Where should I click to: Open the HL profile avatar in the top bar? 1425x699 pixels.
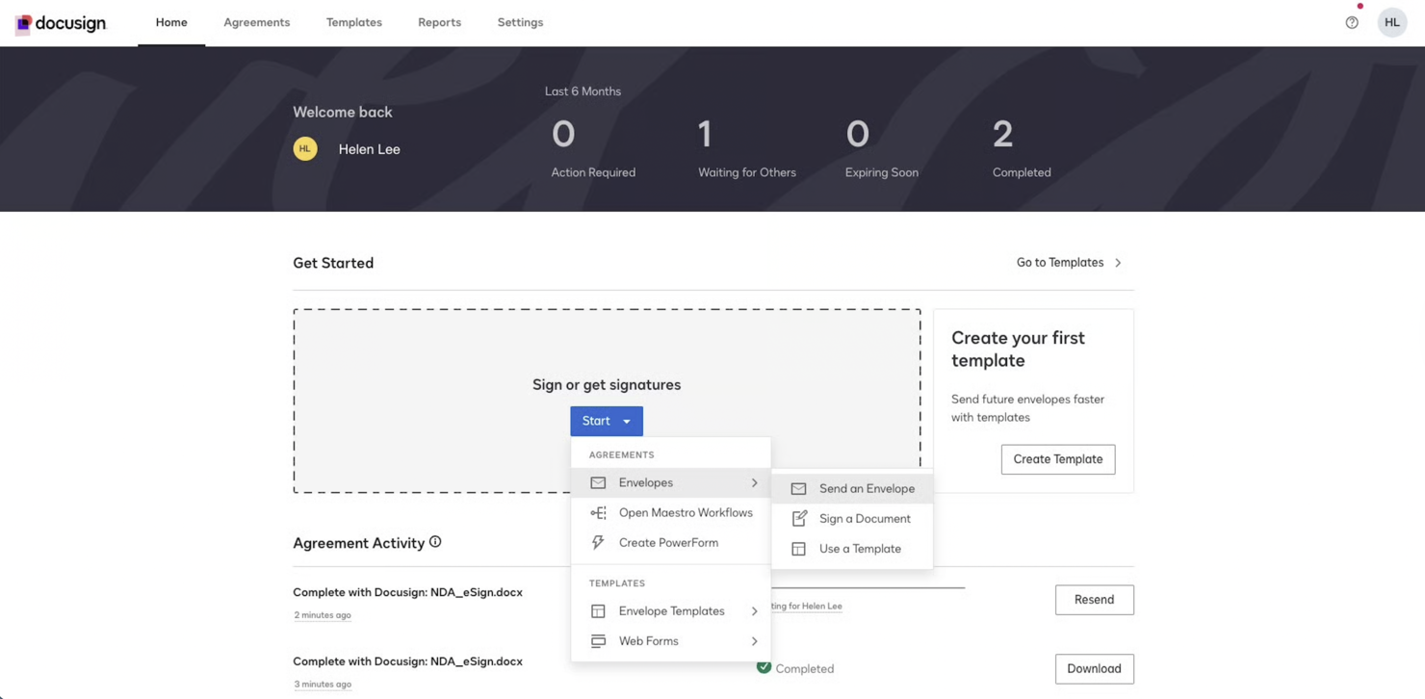point(1391,22)
